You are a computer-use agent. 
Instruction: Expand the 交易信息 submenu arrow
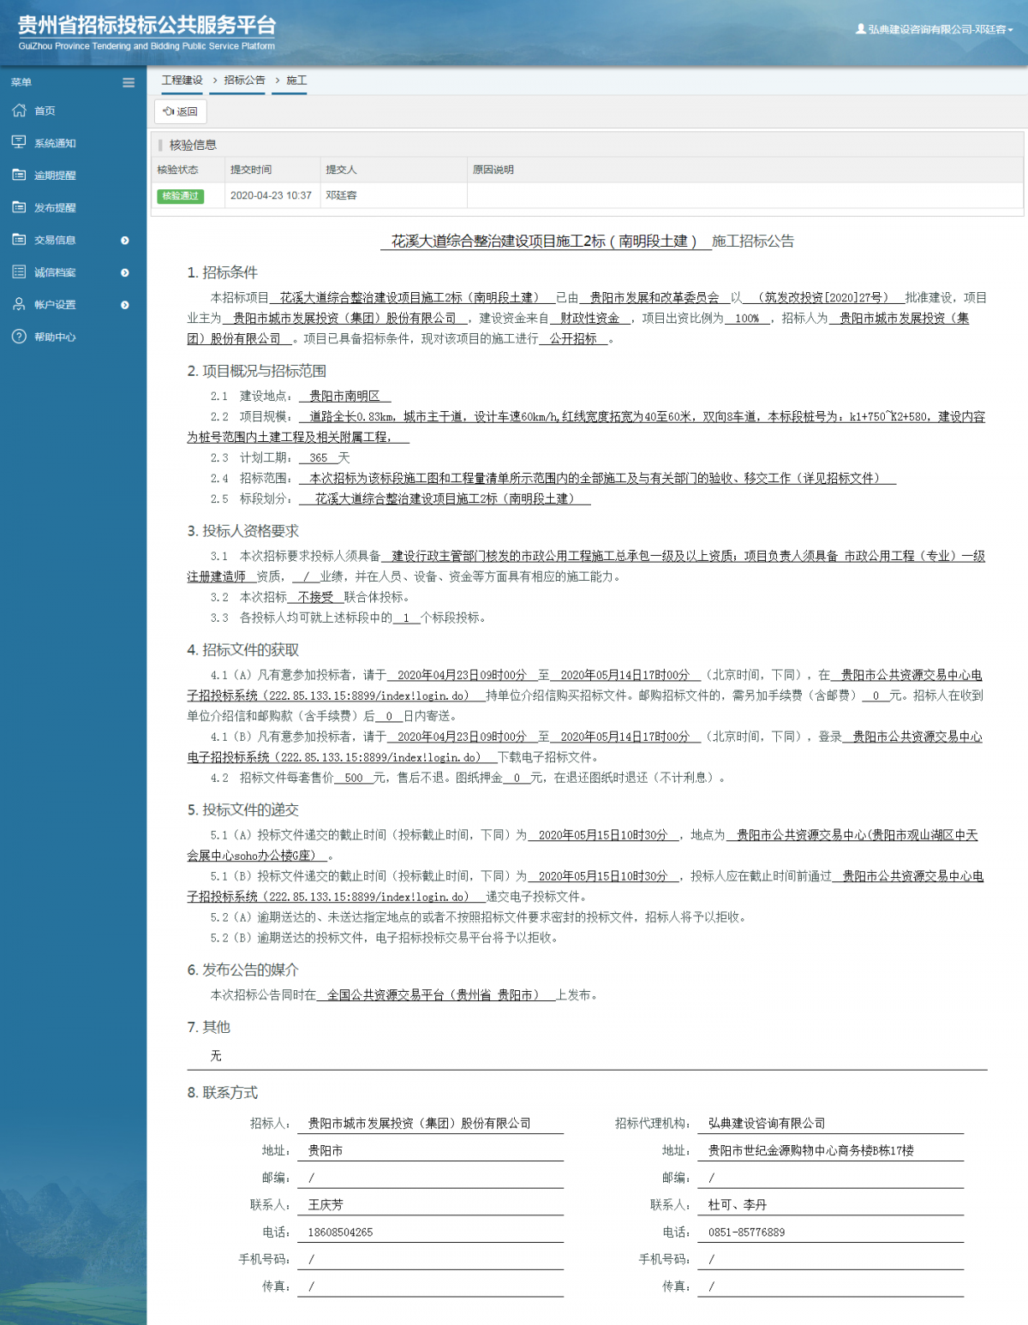point(125,241)
